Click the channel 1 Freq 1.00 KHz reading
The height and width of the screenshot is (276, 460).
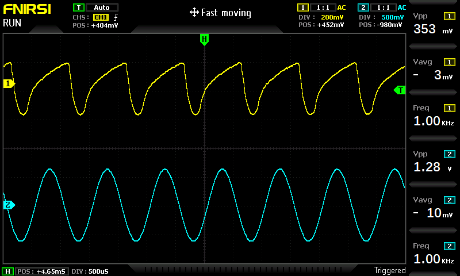tap(434, 121)
